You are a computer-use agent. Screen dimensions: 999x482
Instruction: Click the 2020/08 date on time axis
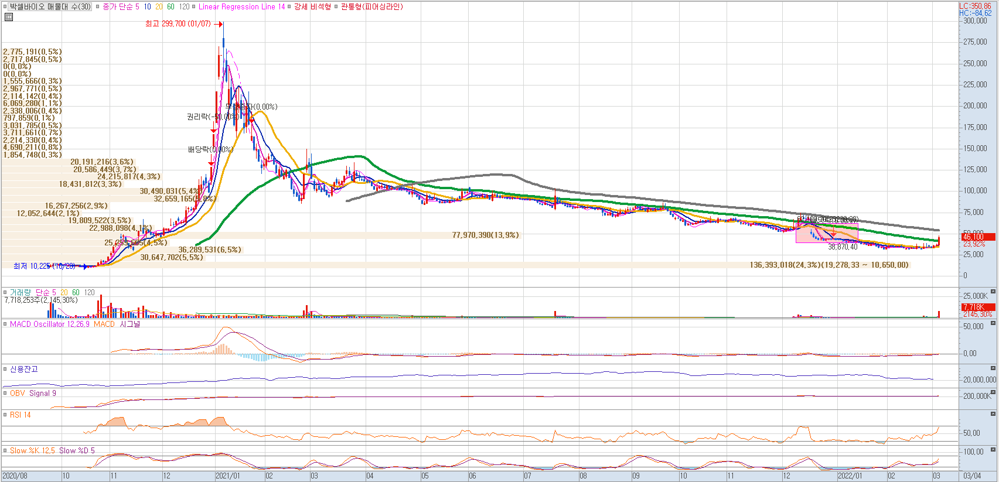coord(15,476)
